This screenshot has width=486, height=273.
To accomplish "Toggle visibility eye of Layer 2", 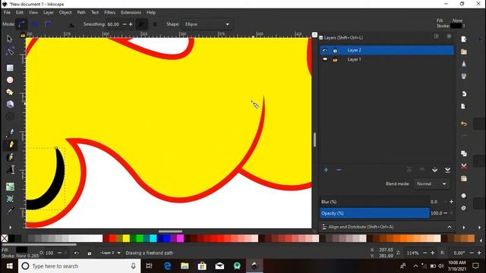I will click(325, 50).
